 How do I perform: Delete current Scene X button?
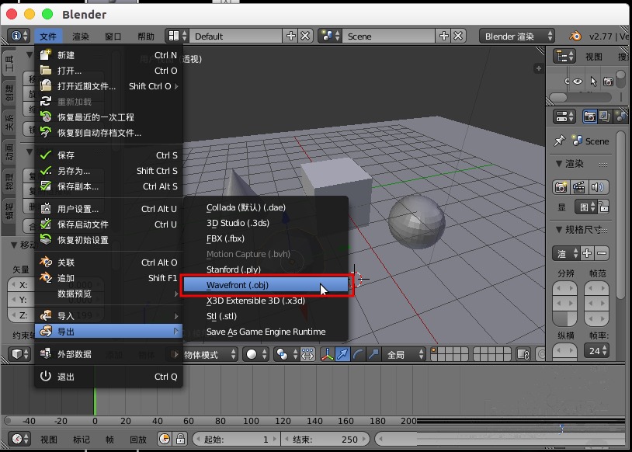click(x=458, y=37)
